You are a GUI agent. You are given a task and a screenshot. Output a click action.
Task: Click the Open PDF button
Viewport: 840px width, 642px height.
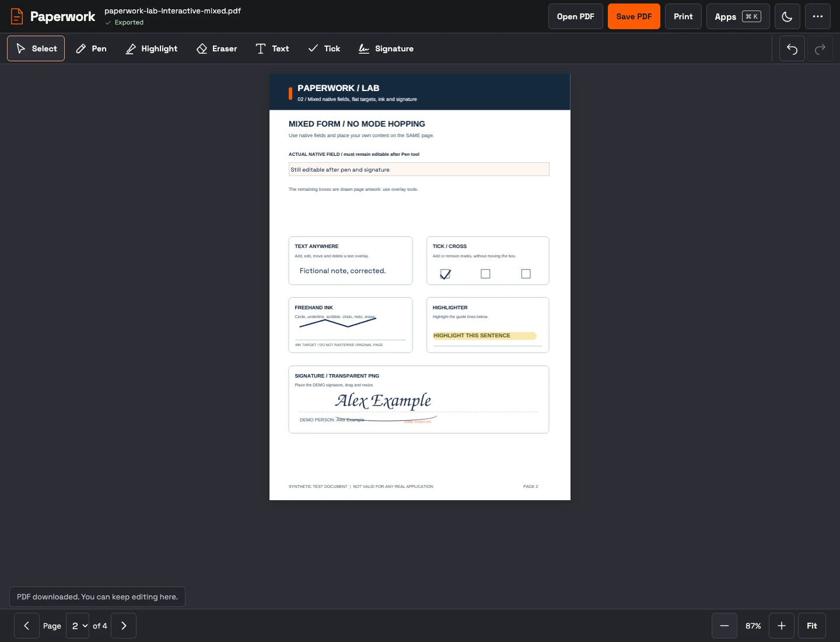[x=576, y=16]
